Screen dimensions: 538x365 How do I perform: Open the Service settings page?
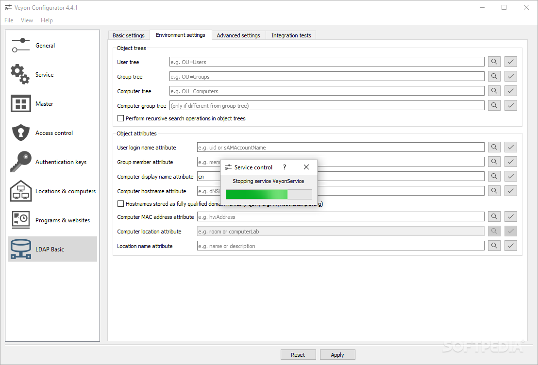pyautogui.click(x=52, y=74)
